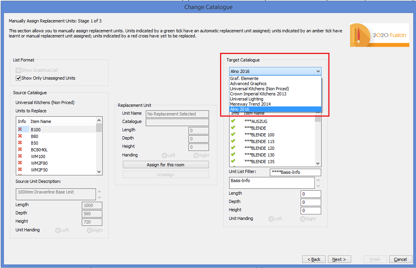The width and height of the screenshot is (416, 268).
Task: Click the 2020 Fusion logo
Action: pos(379,35)
